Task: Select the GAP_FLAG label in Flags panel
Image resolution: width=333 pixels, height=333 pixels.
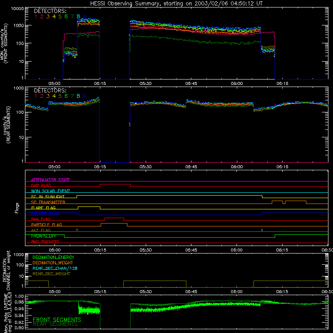Action: (41, 185)
